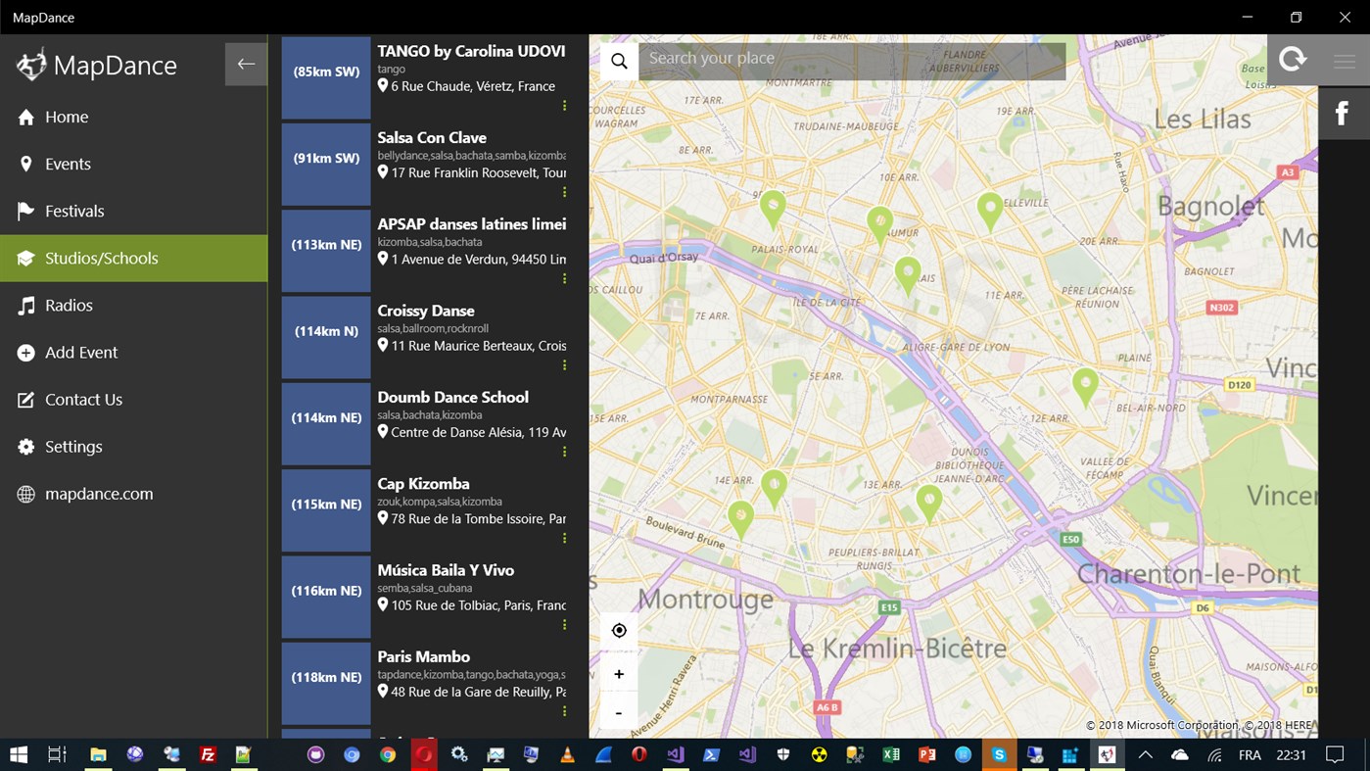Screen dimensions: 1370x771
Task: Click the search magnifier icon on the map
Action: 619,61
